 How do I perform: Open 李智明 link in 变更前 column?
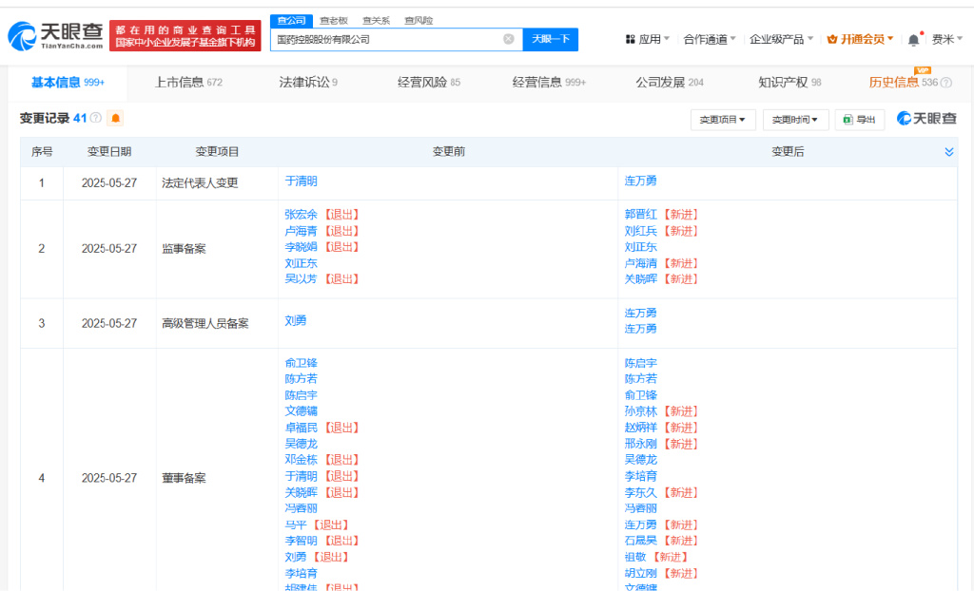click(x=301, y=541)
